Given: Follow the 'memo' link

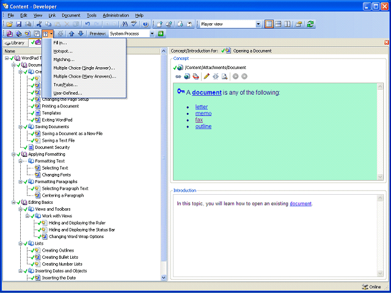Looking at the screenshot, I should (x=203, y=114).
